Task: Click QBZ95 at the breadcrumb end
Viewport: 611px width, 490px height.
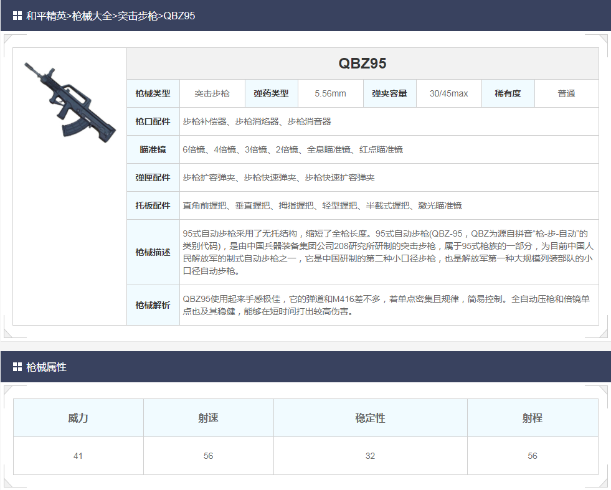Action: coord(179,16)
